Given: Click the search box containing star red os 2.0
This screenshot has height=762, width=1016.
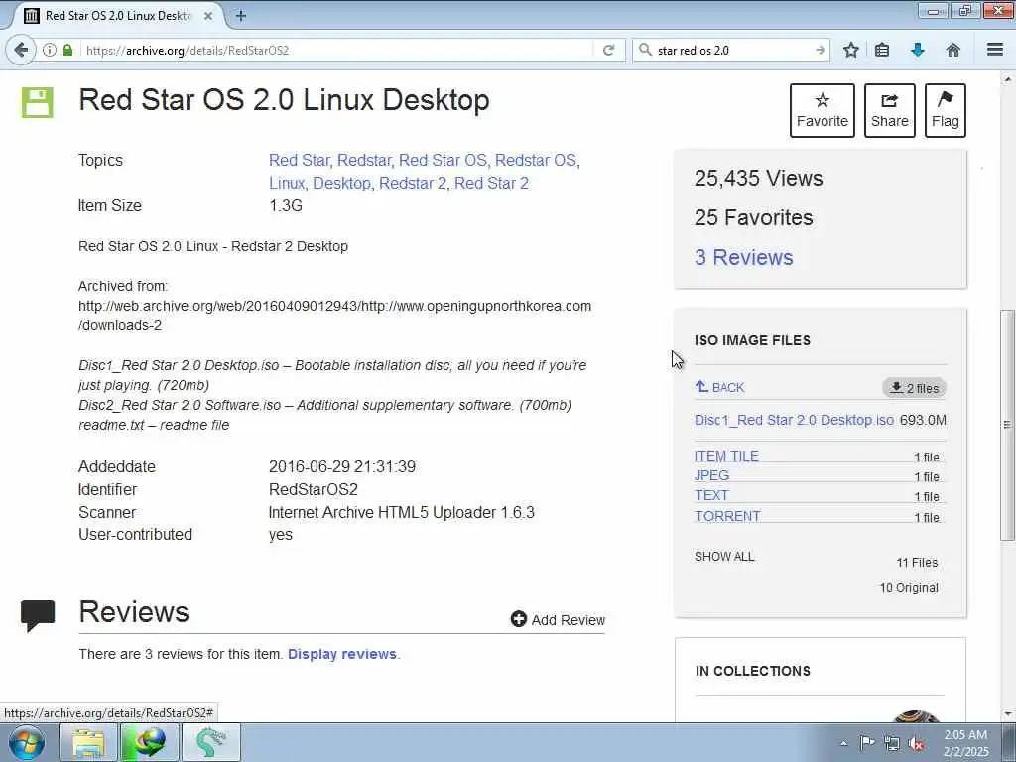Looking at the screenshot, I should (x=732, y=50).
